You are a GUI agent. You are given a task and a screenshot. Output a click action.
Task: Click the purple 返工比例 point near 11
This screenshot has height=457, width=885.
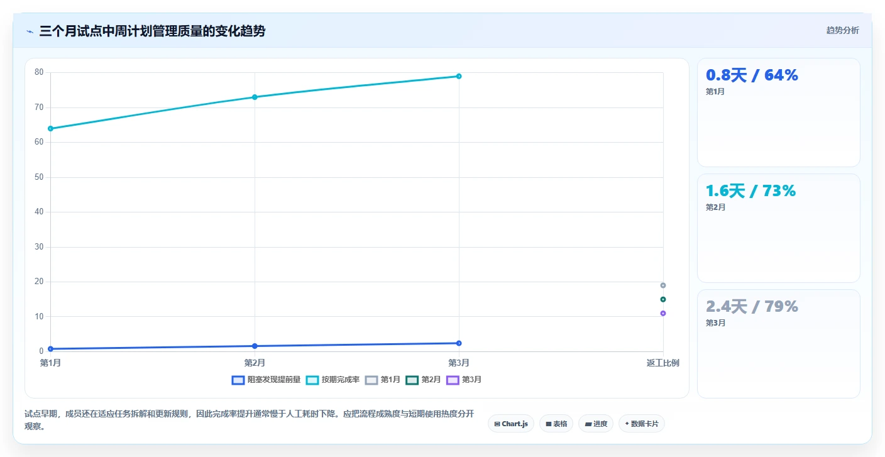click(663, 313)
